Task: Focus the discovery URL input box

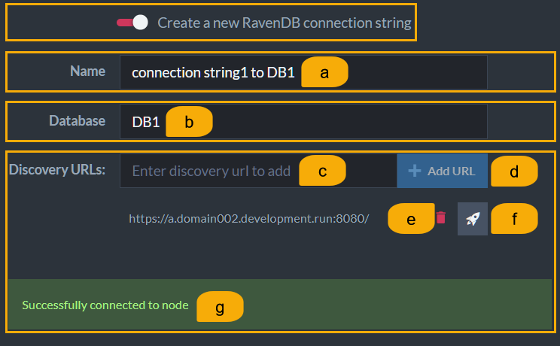Action: pyautogui.click(x=258, y=171)
